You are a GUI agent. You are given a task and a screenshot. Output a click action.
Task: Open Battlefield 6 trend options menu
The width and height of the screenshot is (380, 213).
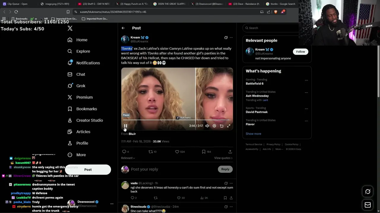point(306,80)
